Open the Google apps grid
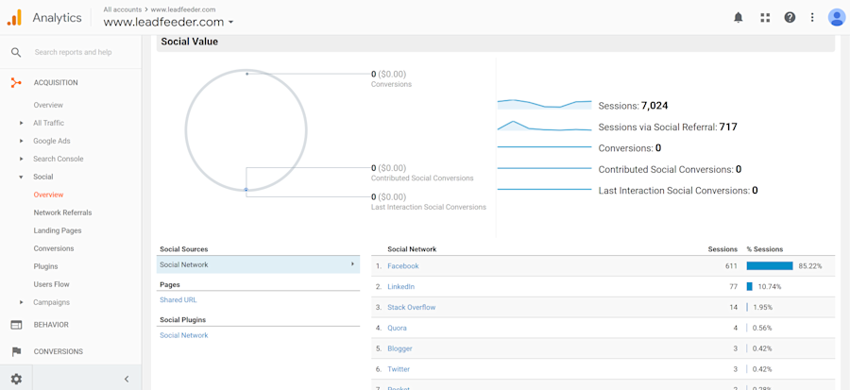850x390 pixels. (x=765, y=17)
